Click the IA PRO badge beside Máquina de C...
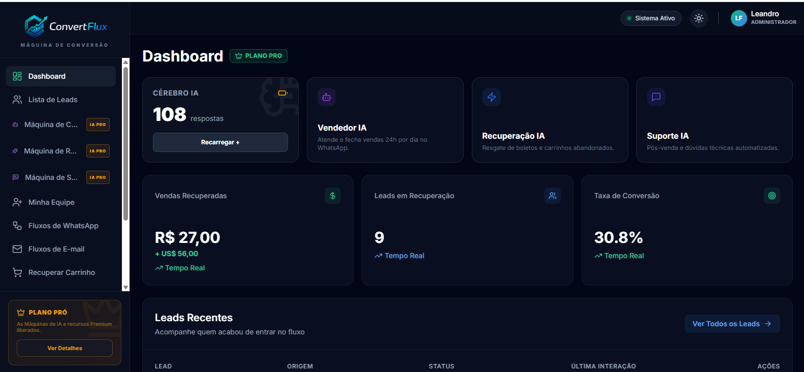 pos(98,125)
